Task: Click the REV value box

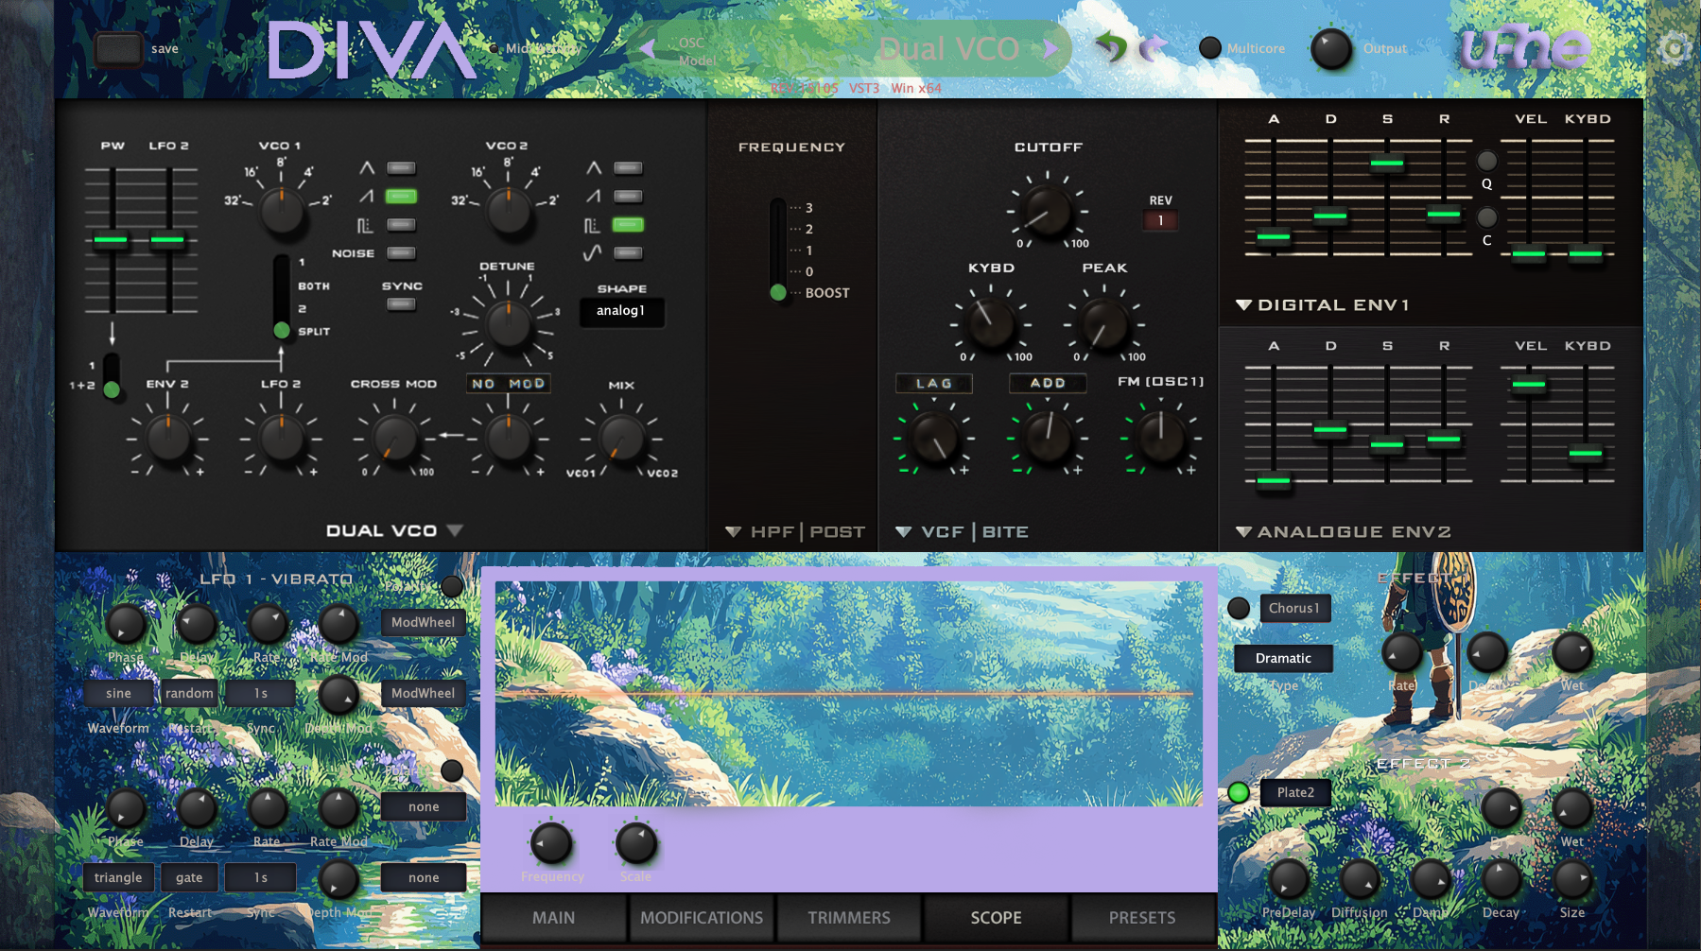Action: pos(1160,221)
